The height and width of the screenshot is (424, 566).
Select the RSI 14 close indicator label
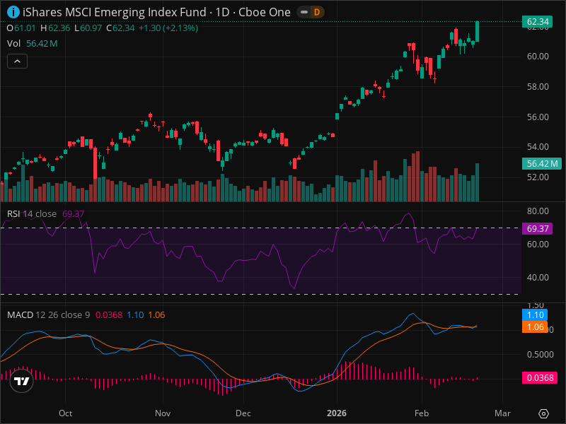[x=32, y=214]
